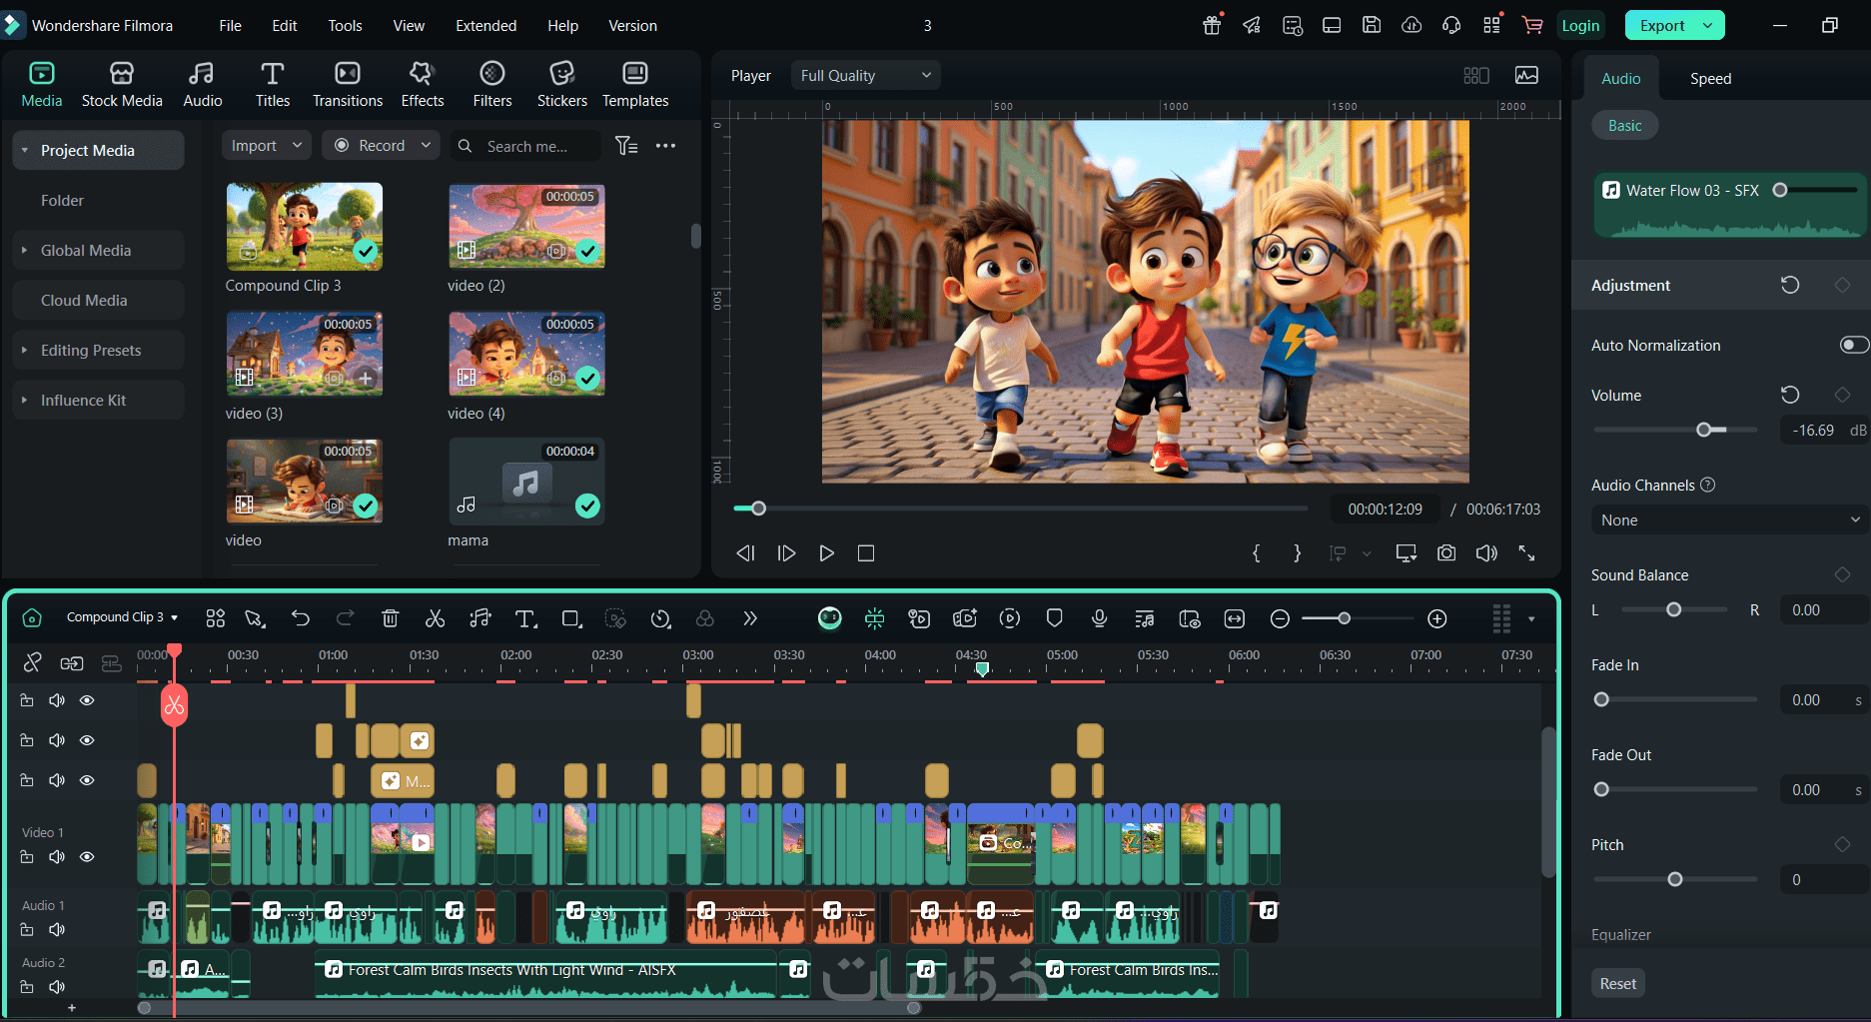
Task: Click the Reset button
Action: coord(1617,983)
